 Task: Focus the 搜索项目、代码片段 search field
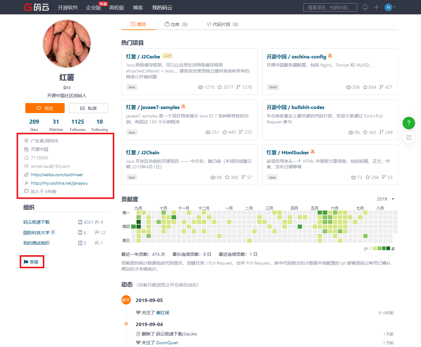point(330,7)
